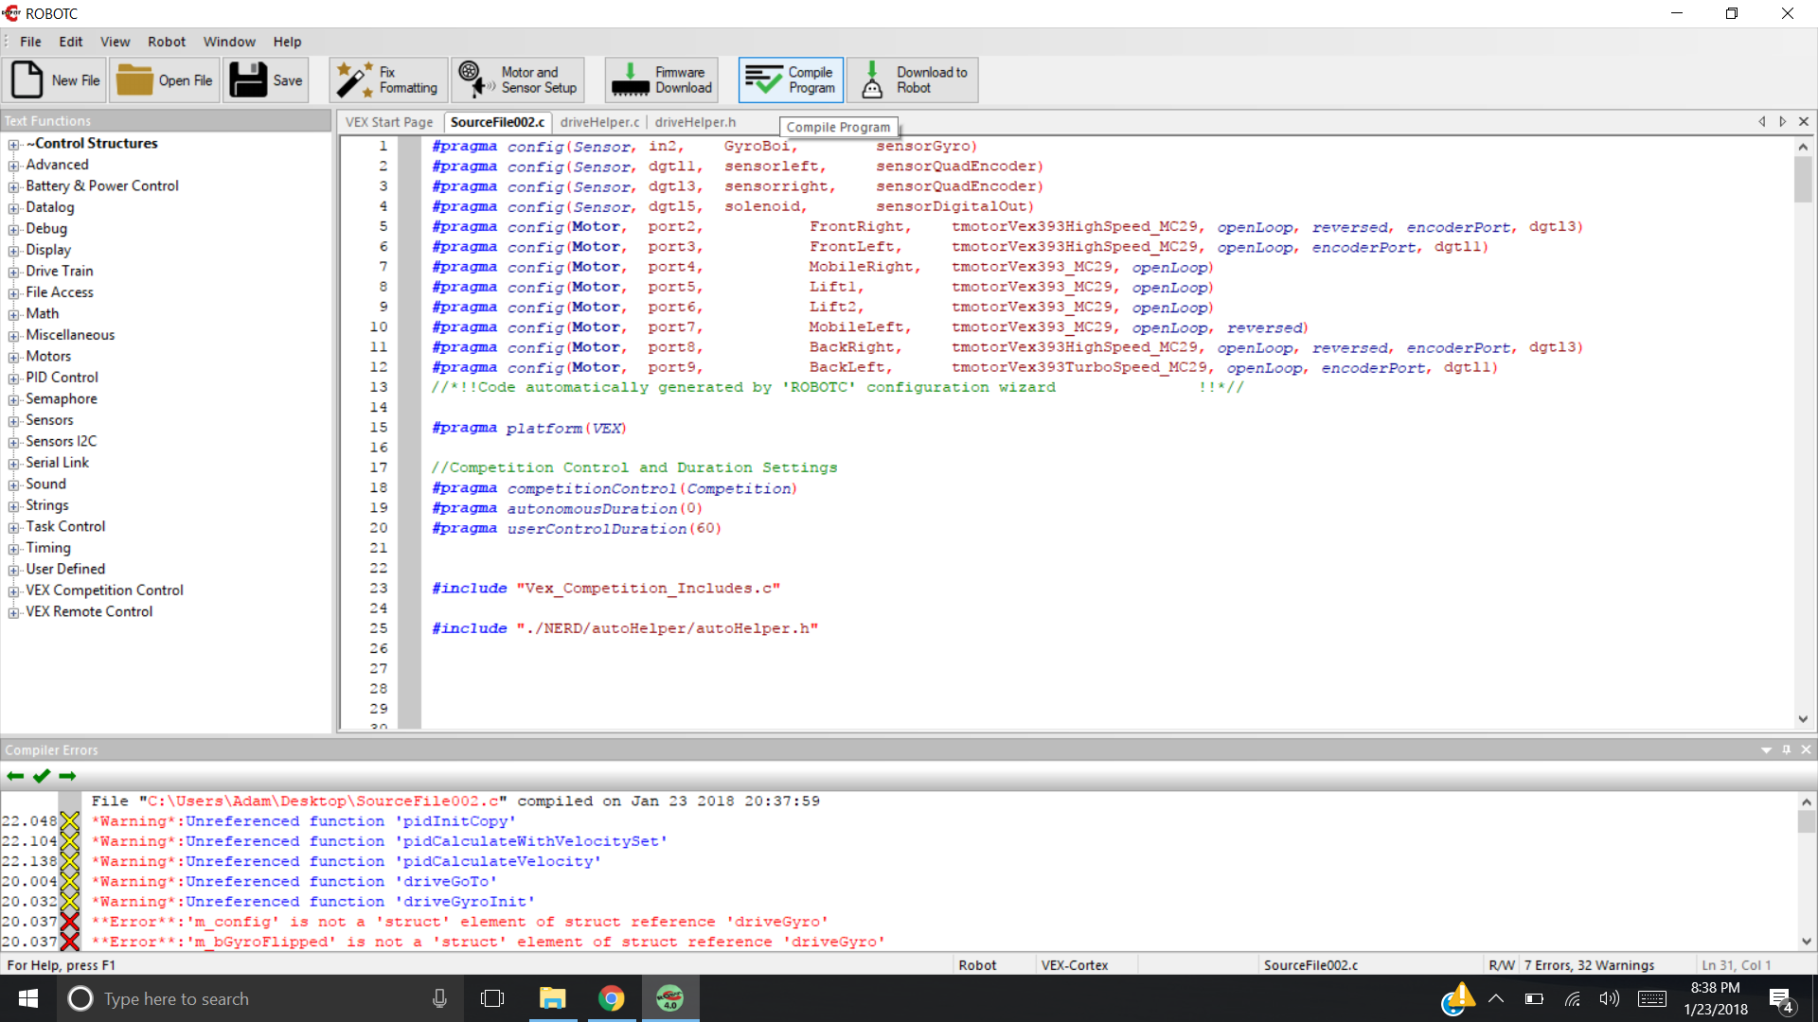Viewport: 1818px width, 1022px height.
Task: Open the Windows Start menu
Action: [28, 998]
